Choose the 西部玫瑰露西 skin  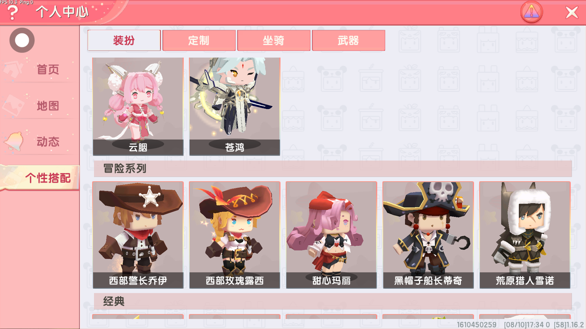[x=235, y=235]
